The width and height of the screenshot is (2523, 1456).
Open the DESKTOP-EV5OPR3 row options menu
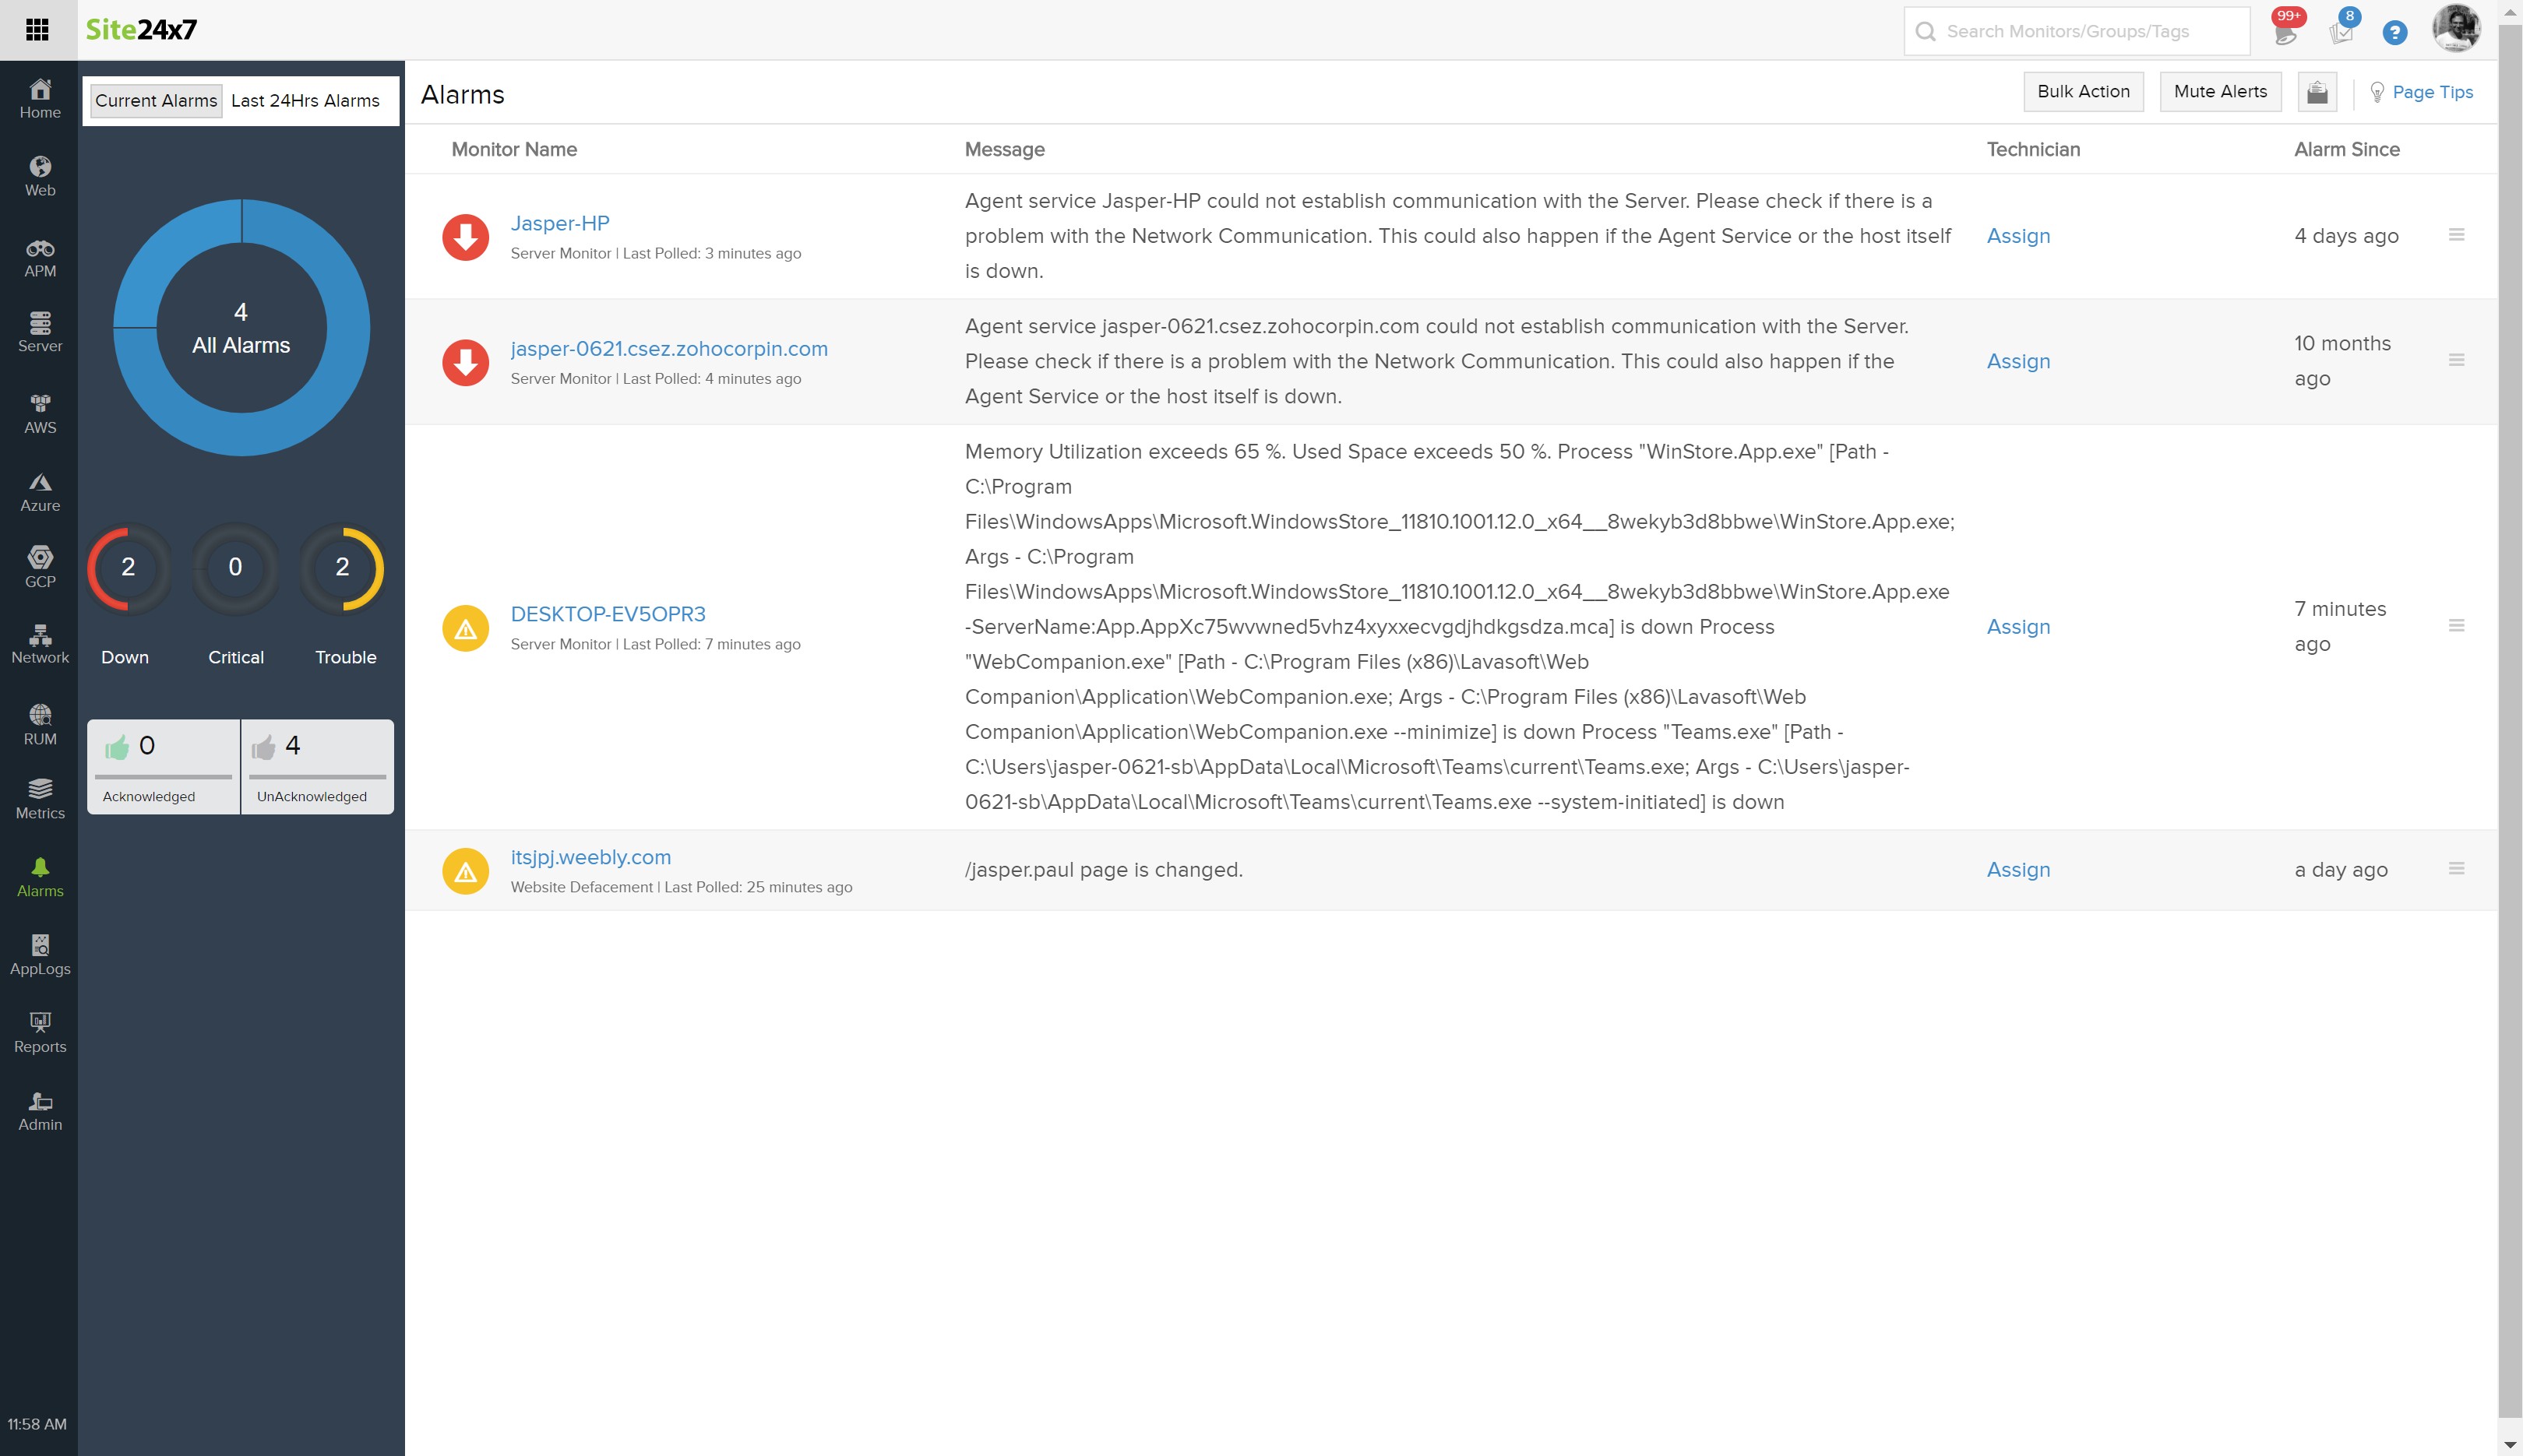[2456, 626]
